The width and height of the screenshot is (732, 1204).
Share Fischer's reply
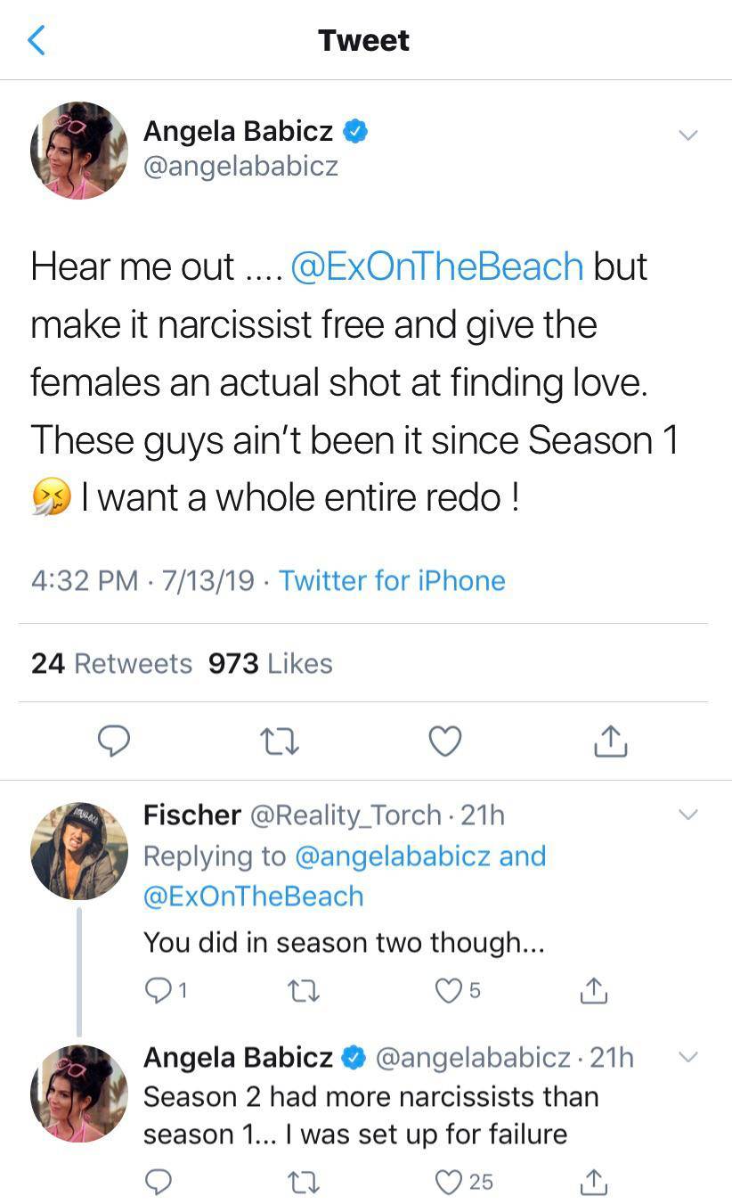point(593,991)
